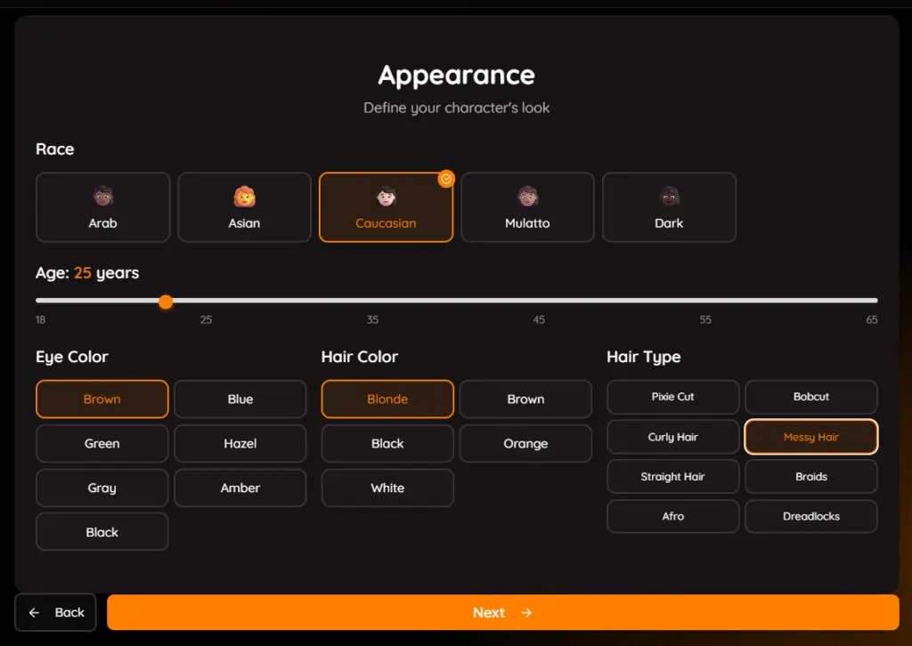Choose White hair color
Image resolution: width=912 pixels, height=646 pixels.
[x=387, y=488]
